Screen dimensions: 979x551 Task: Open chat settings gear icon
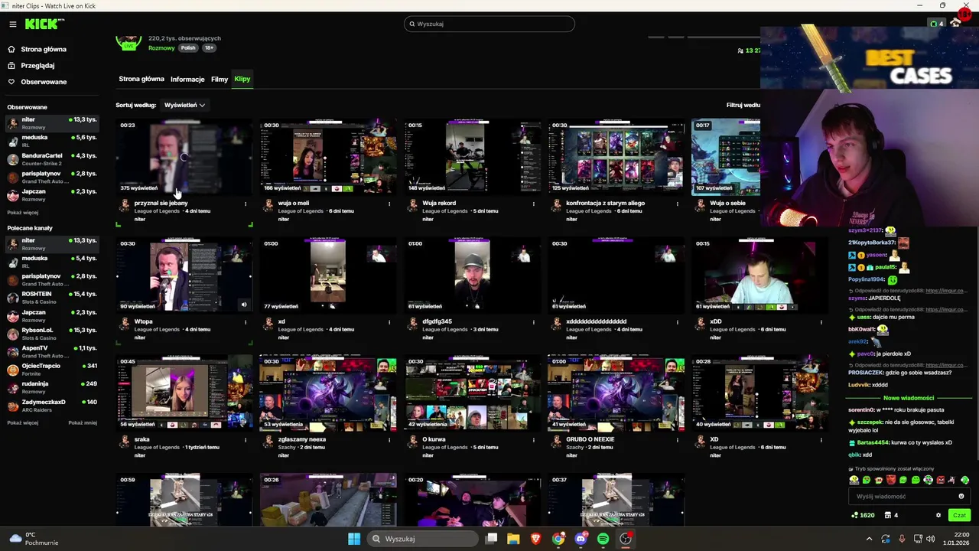point(938,515)
